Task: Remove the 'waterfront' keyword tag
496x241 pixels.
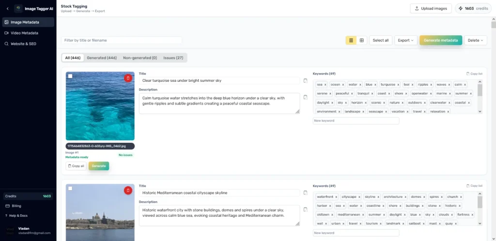Action: pos(336,197)
